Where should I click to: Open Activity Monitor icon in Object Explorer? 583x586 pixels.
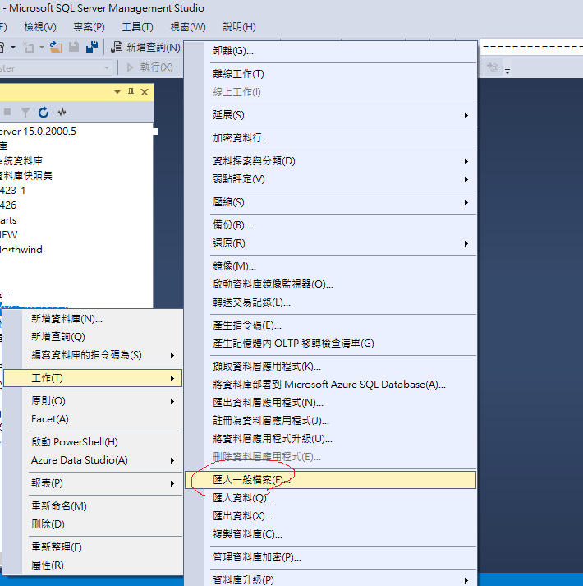[x=62, y=112]
